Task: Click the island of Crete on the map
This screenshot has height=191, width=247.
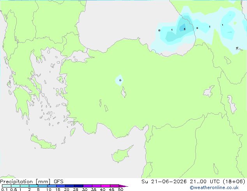Action: [43, 143]
